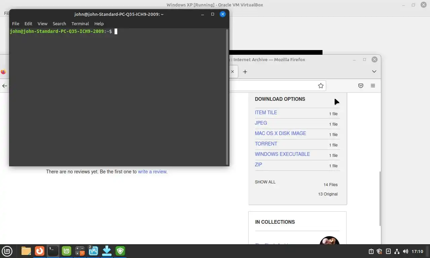Open the System Monitor taskbar icon

pyautogui.click(x=93, y=251)
